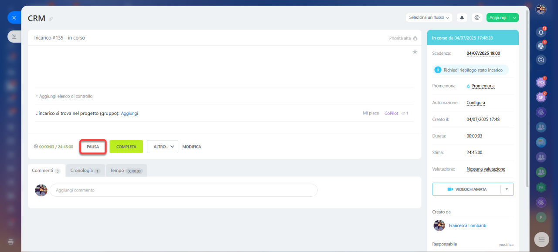Open the SP chat avatar
Image resolution: width=558 pixels, height=252 pixels.
[x=541, y=97]
